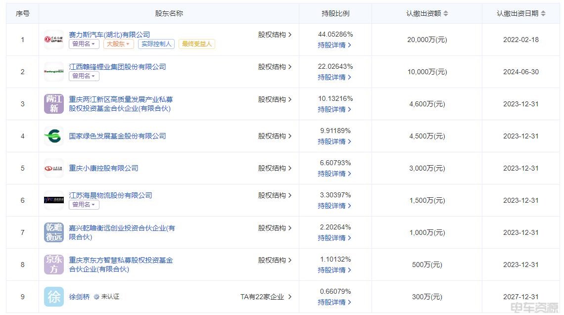
Task: View 持股详情 for 44.05286% stake
Action: (x=334, y=45)
